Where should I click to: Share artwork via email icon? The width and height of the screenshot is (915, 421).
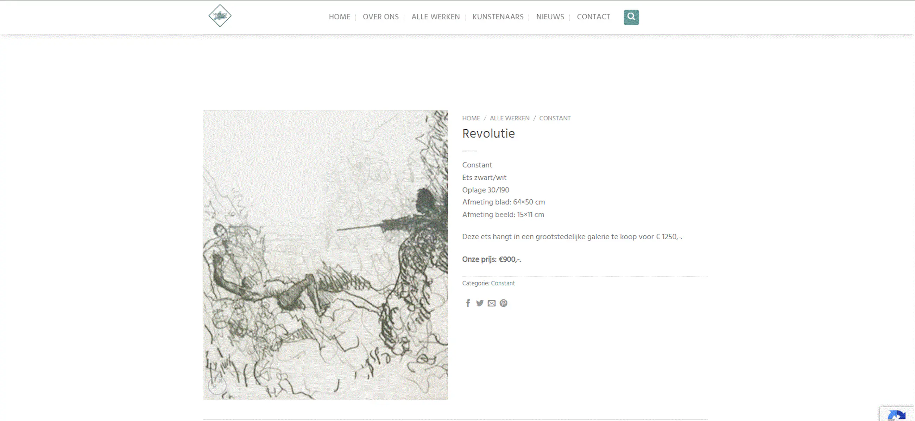coord(492,303)
